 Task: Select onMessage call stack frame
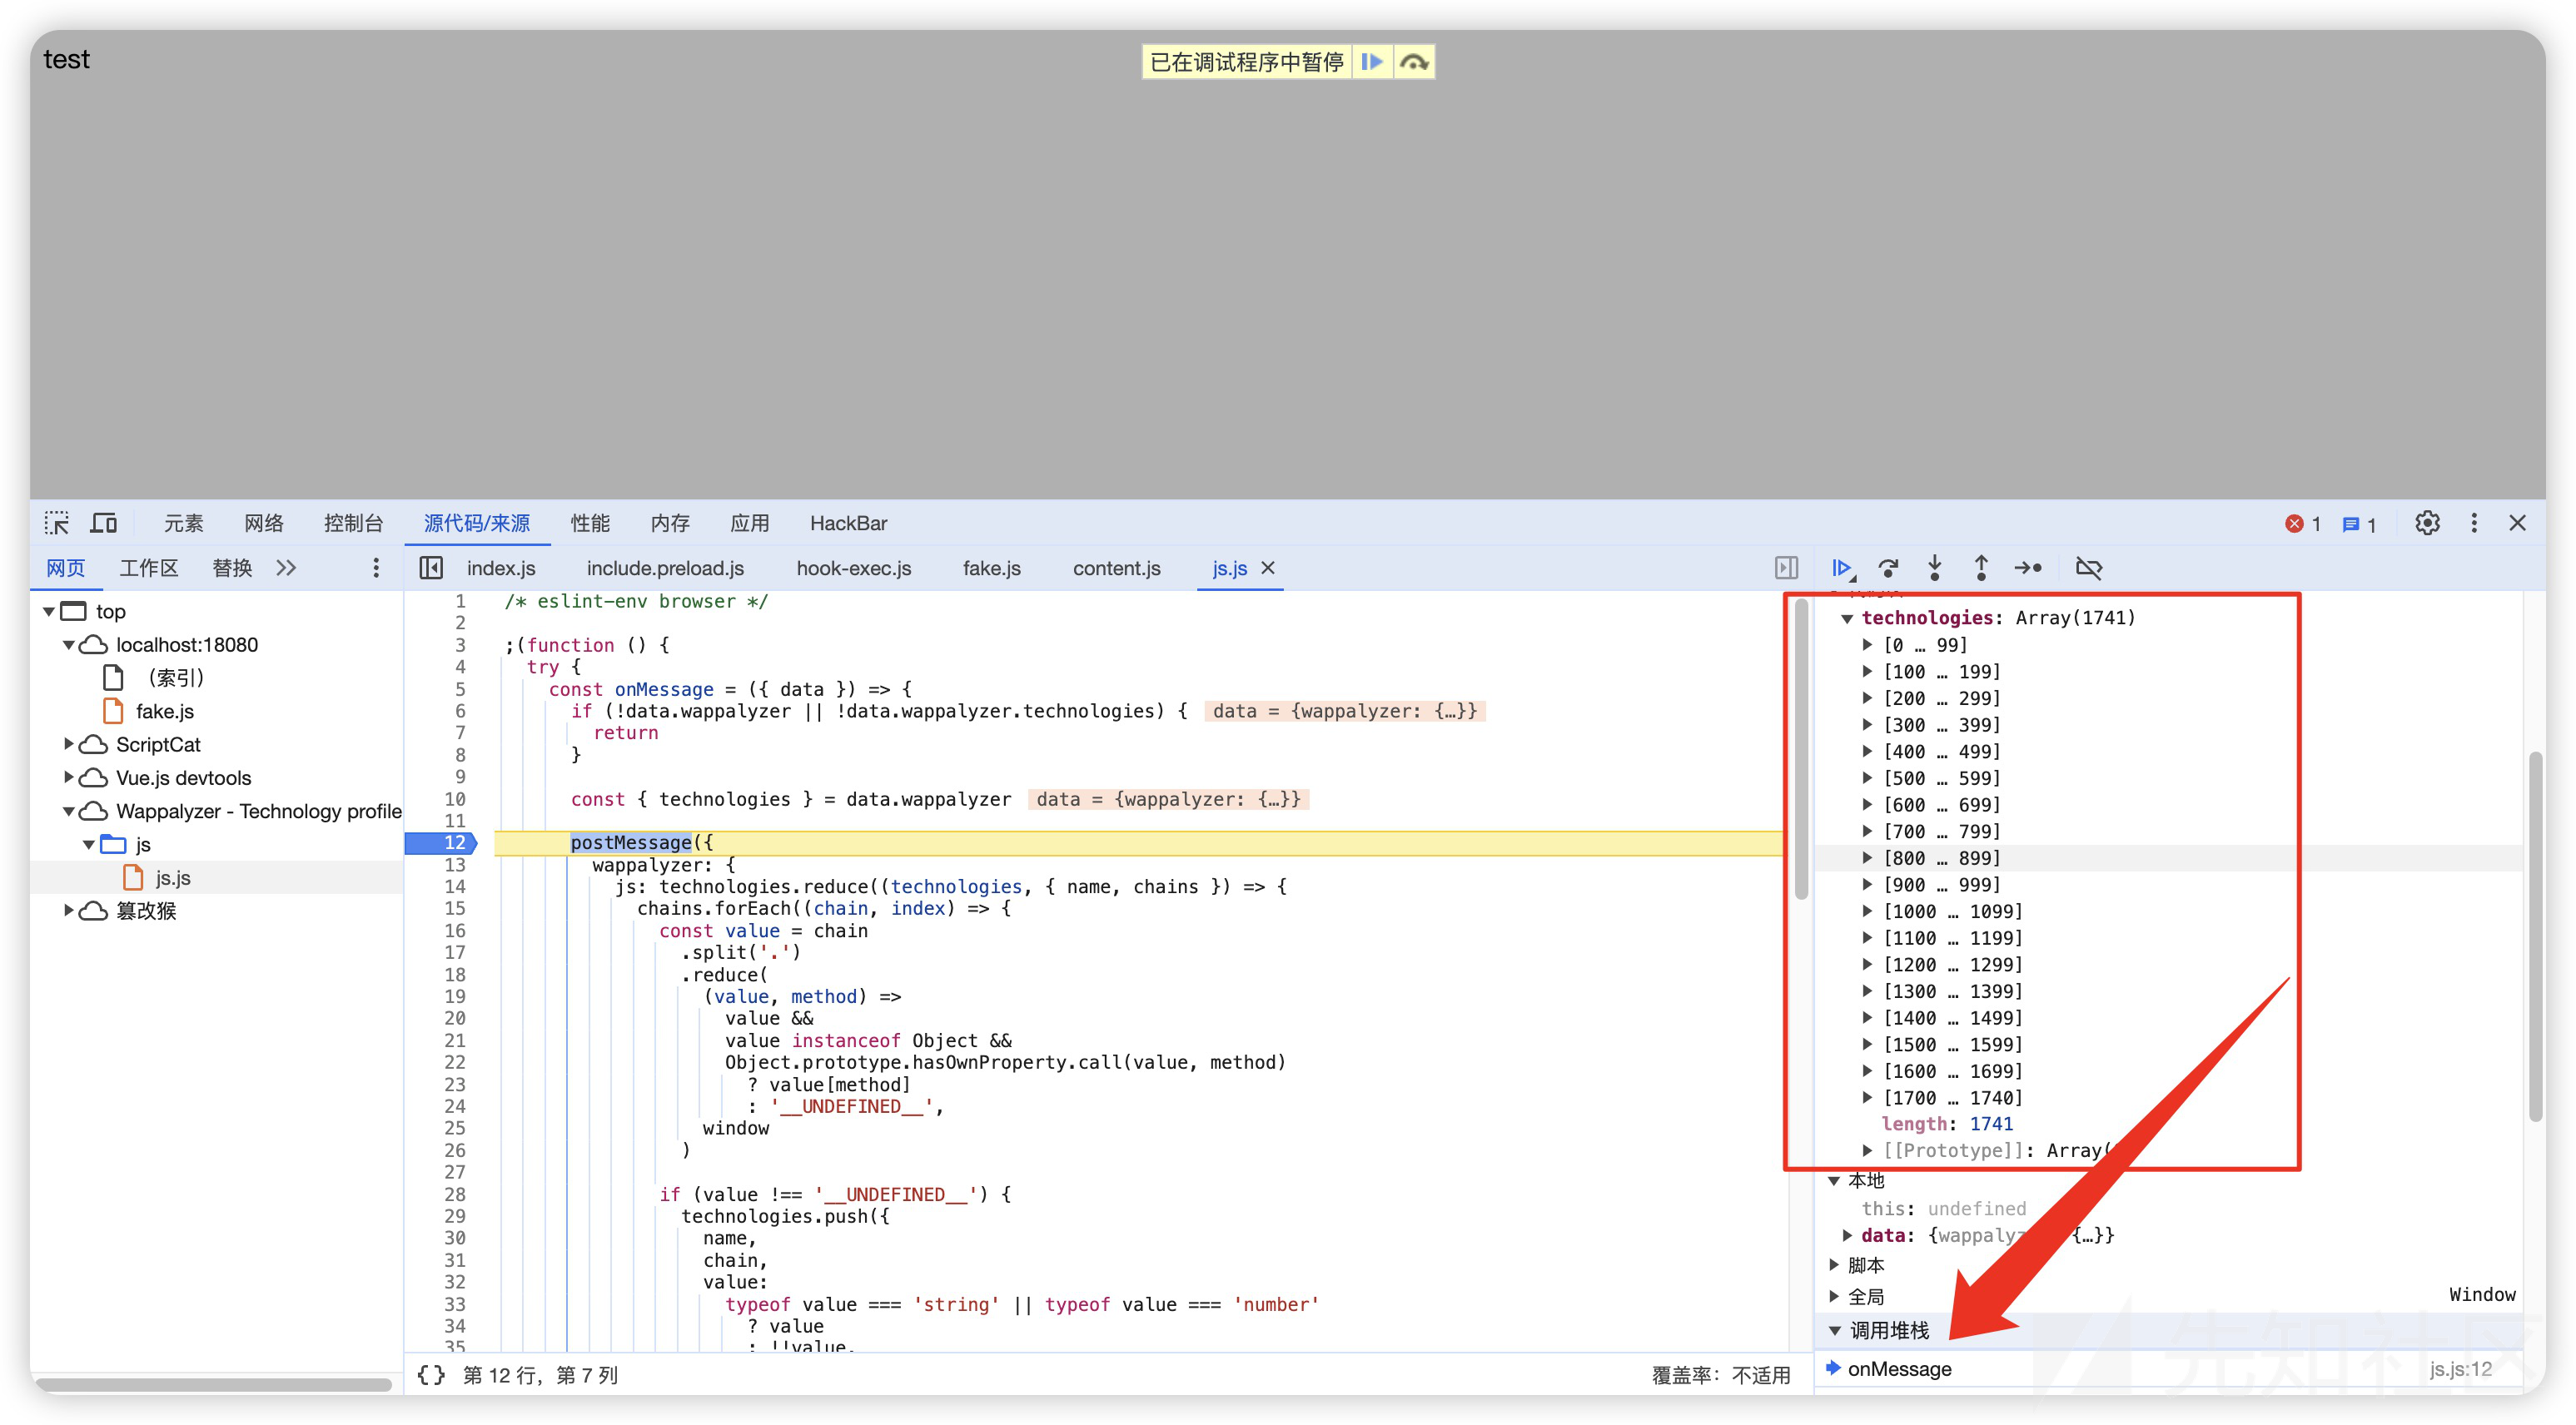pos(2167,1369)
